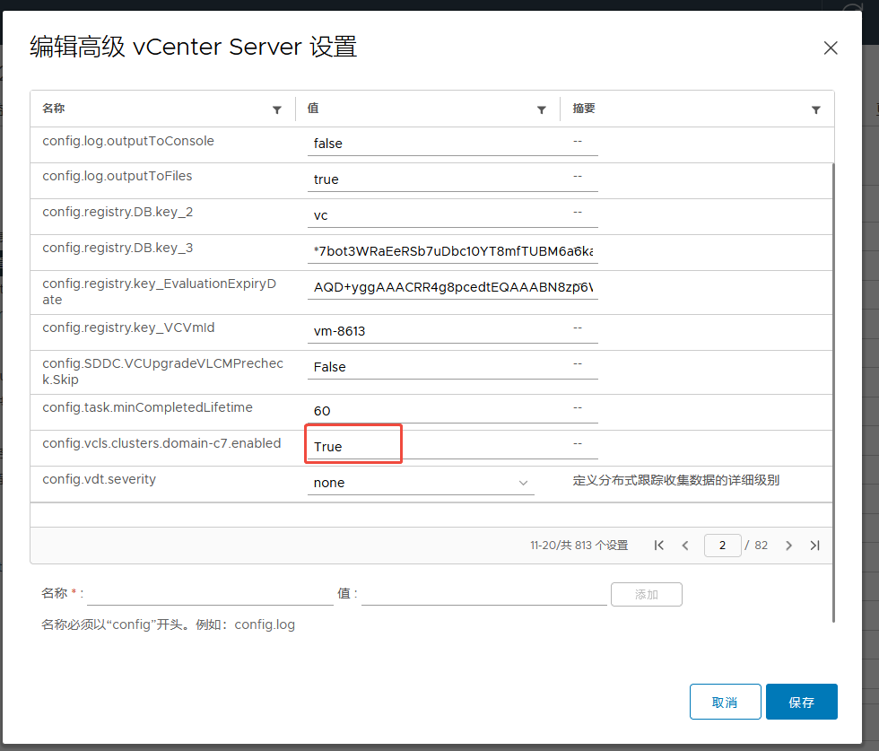
Task: Select config.registry.key_VCVmId row name
Action: (x=128, y=327)
